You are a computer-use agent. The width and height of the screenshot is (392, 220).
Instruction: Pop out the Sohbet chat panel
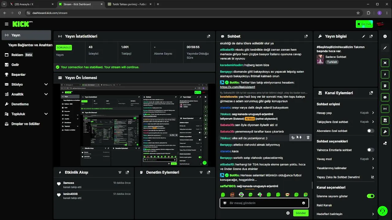[x=306, y=36]
